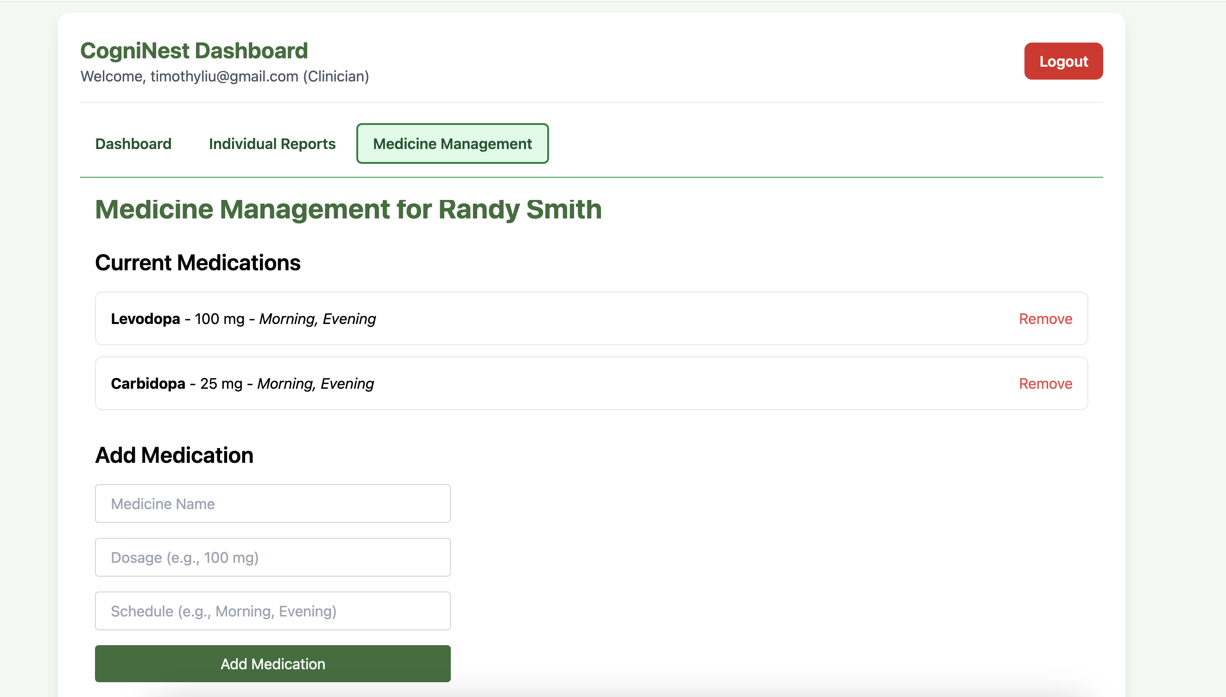Select the Schedule input field
The image size is (1226, 697).
pos(272,611)
